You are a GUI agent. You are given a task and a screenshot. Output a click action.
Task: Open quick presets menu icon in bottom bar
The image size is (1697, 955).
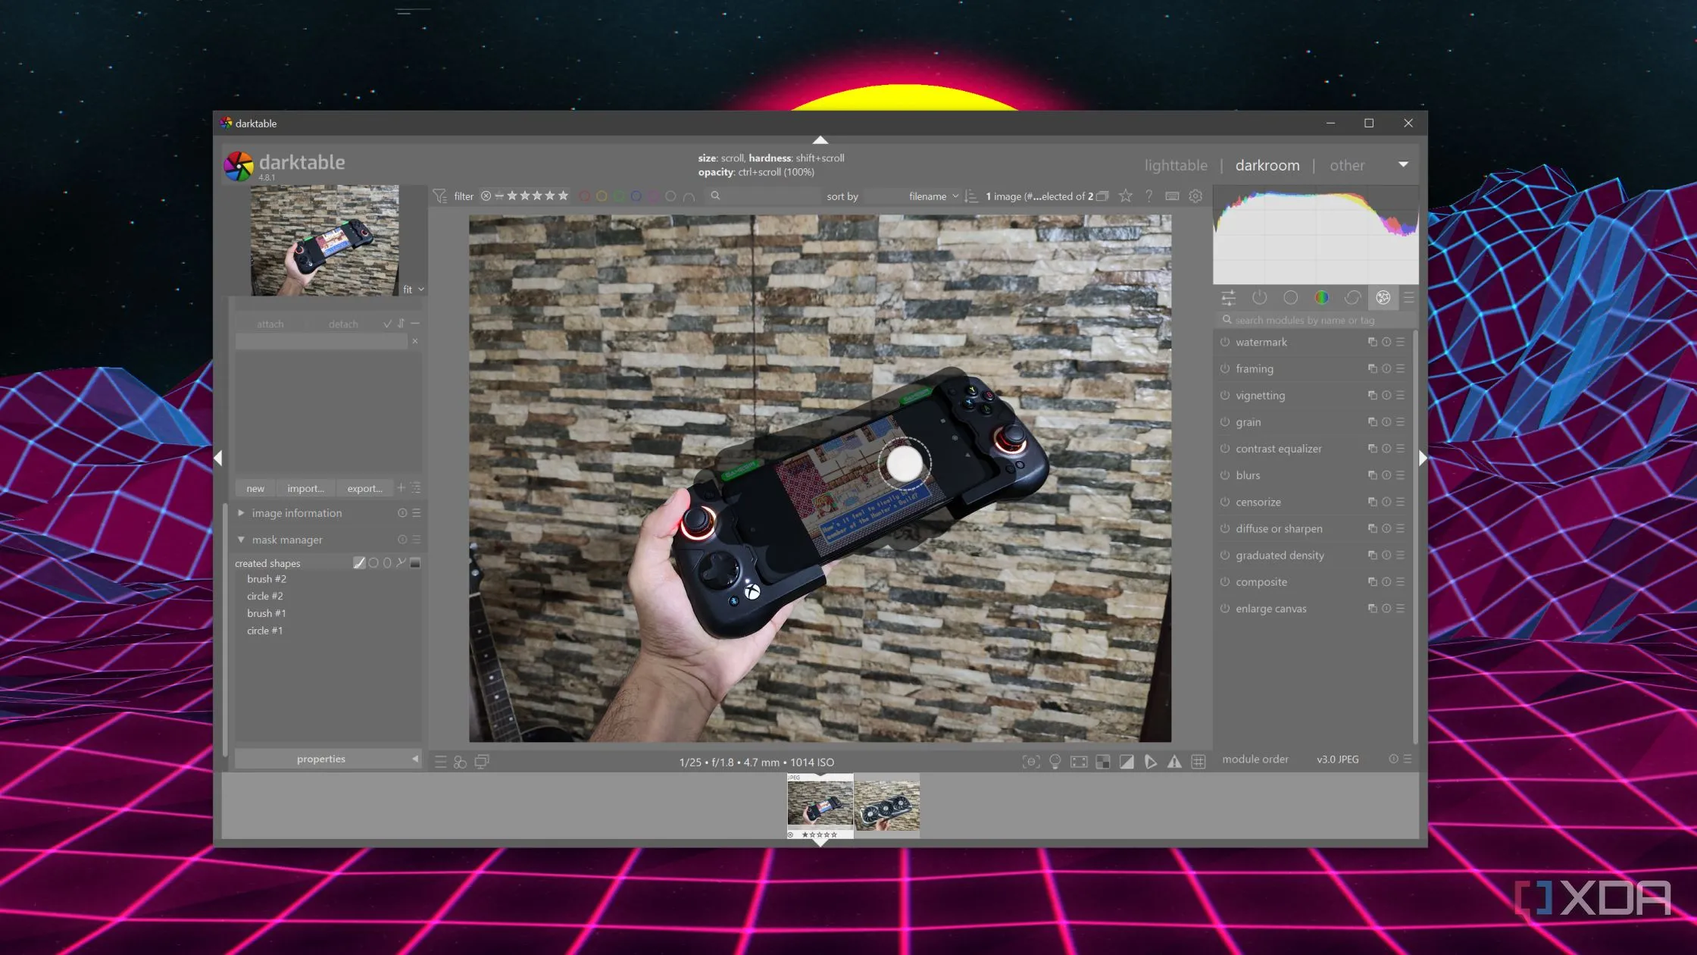440,762
